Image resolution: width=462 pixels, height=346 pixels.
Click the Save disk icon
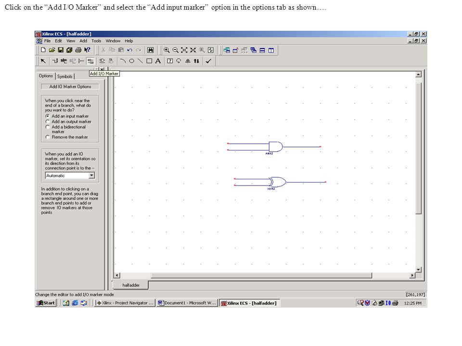[61, 50]
